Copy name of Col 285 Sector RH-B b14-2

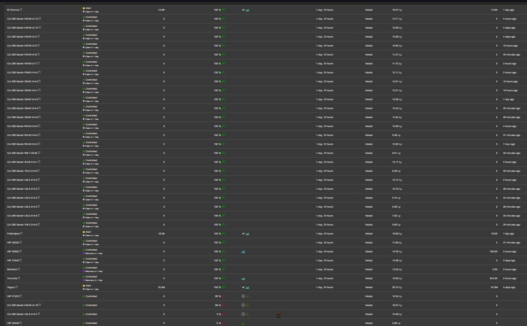(x=40, y=135)
